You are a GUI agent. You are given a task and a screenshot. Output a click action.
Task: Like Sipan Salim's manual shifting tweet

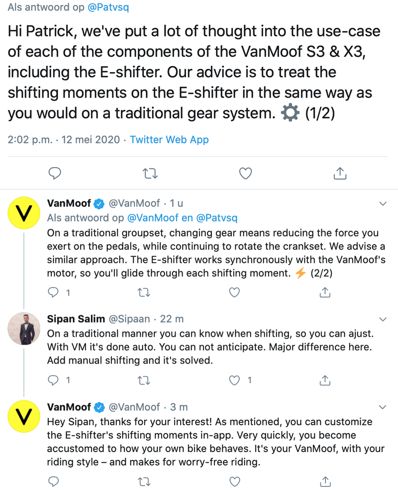[235, 380]
